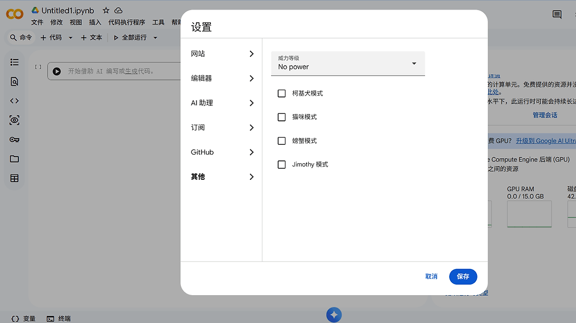Open the table of contents sidebar icon
This screenshot has height=323, width=576.
pos(14,62)
